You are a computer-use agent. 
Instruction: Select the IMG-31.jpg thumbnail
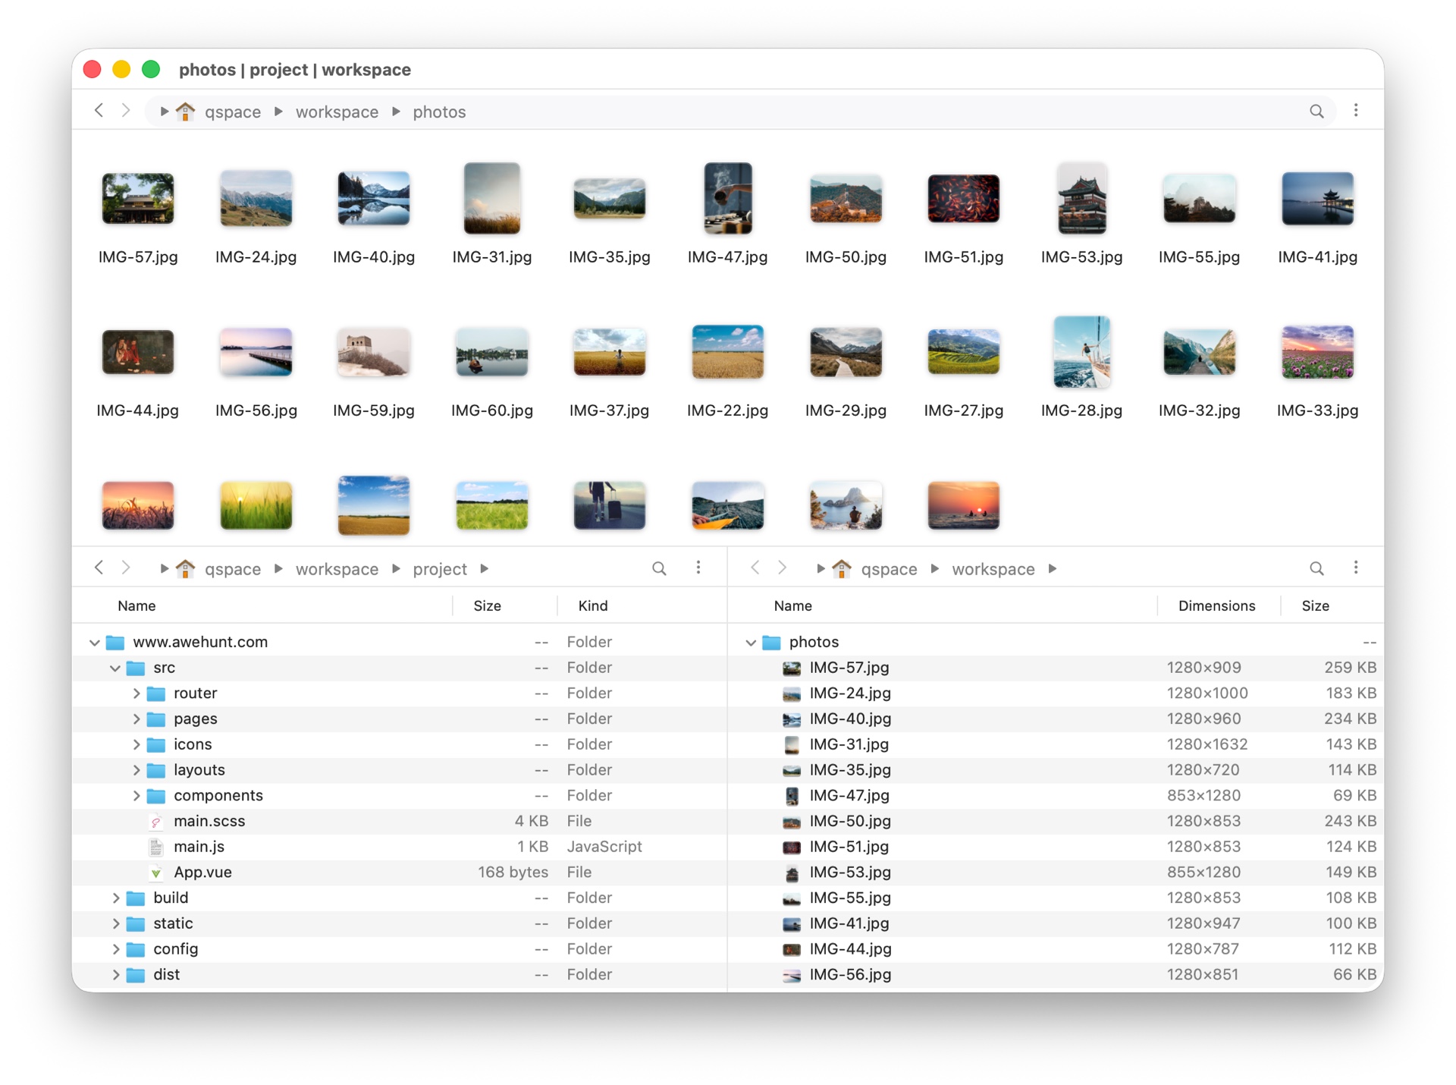pyautogui.click(x=491, y=199)
